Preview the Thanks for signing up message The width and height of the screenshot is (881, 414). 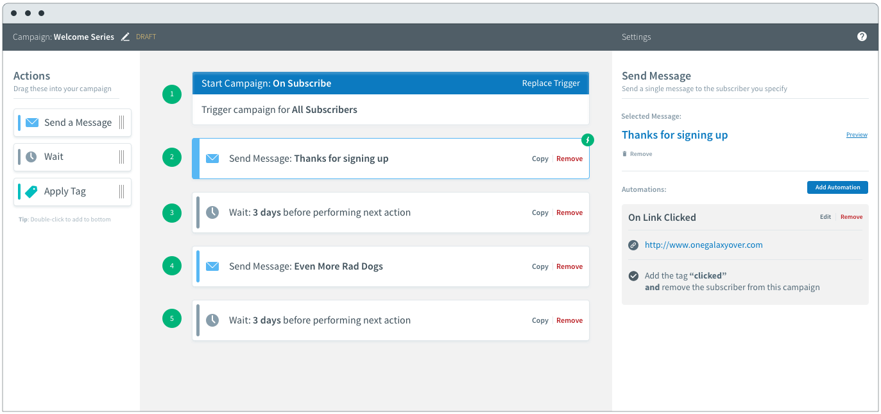click(857, 134)
